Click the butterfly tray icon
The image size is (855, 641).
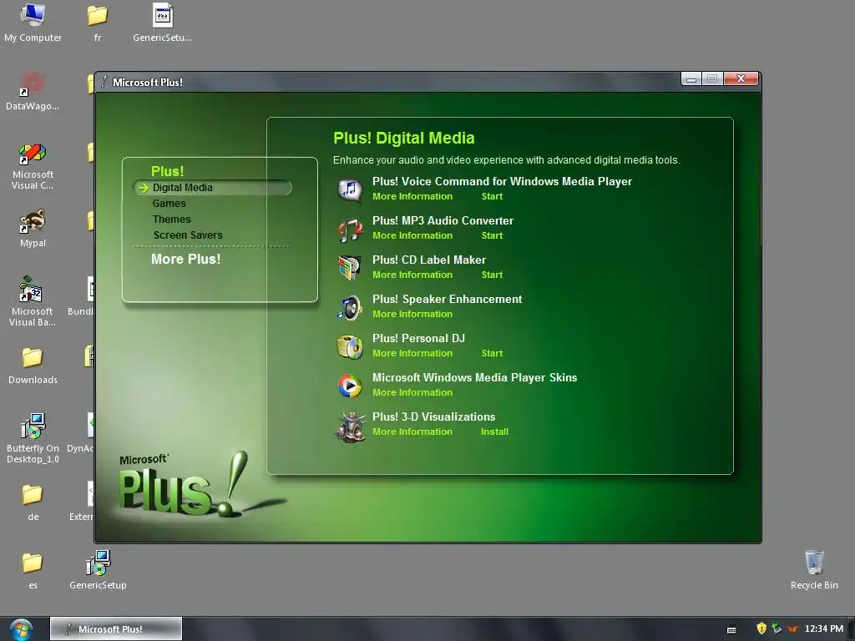click(x=793, y=629)
